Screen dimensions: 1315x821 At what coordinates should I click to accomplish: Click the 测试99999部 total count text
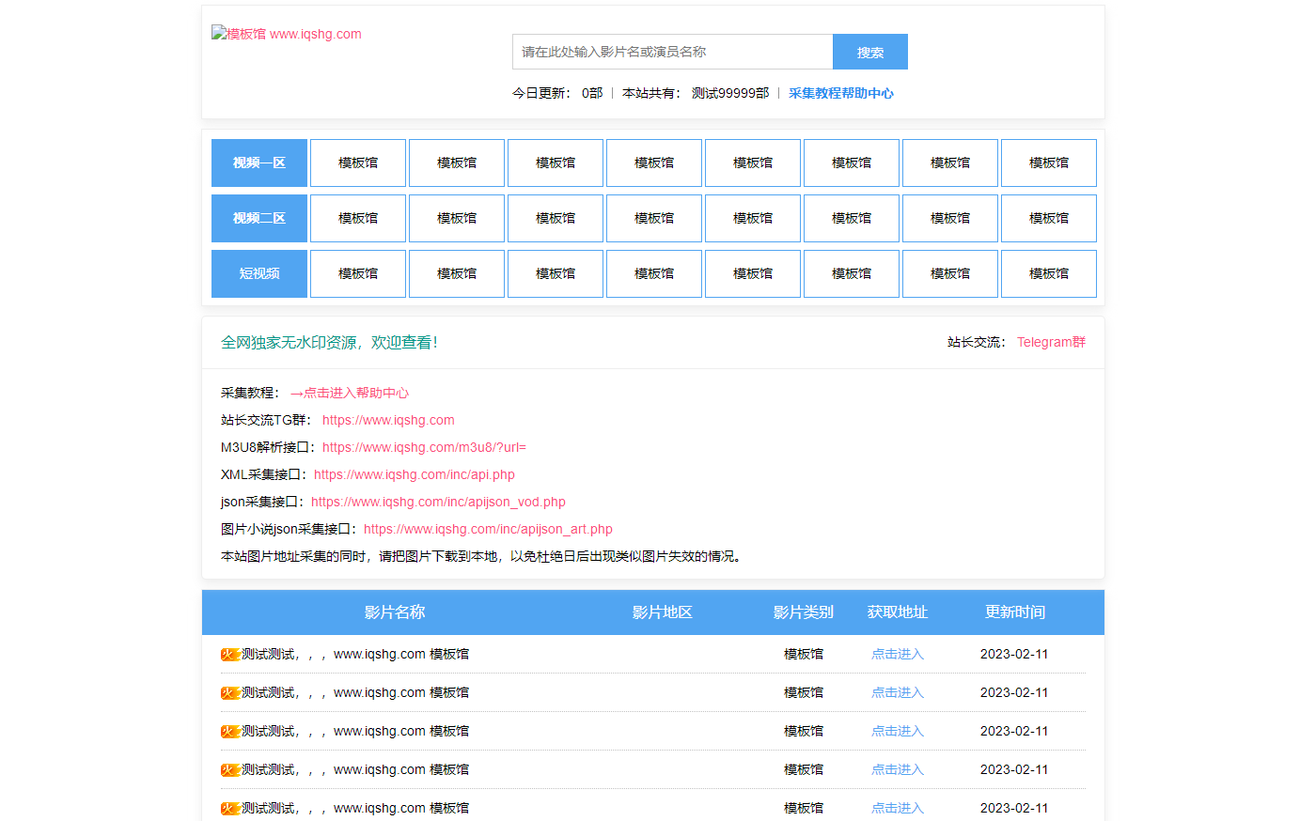pyautogui.click(x=730, y=93)
